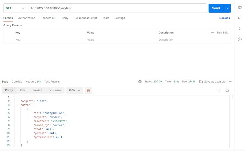Expand the Send button dropdown arrow
245x151 pixels.
(227, 8)
